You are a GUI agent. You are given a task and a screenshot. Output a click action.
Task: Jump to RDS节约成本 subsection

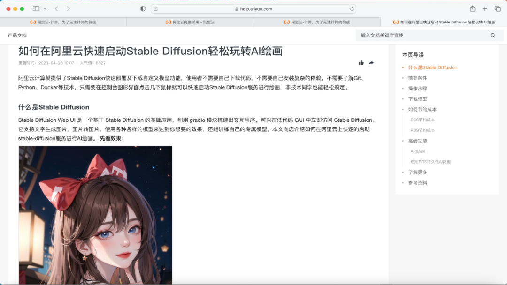click(x=422, y=130)
